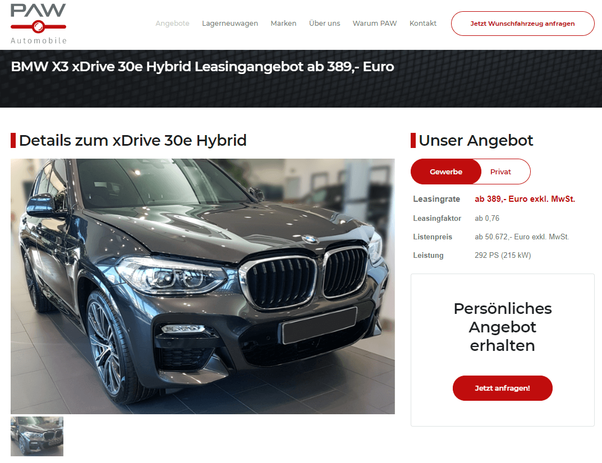The height and width of the screenshot is (463, 602).
Task: Click the Unser Angebot heading
Action: pos(476,140)
